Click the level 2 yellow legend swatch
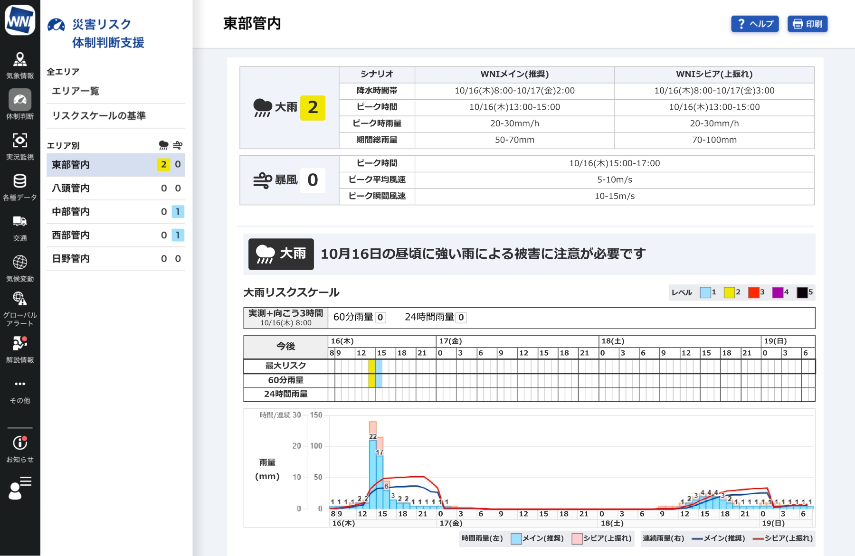The height and width of the screenshot is (556, 855). (729, 292)
